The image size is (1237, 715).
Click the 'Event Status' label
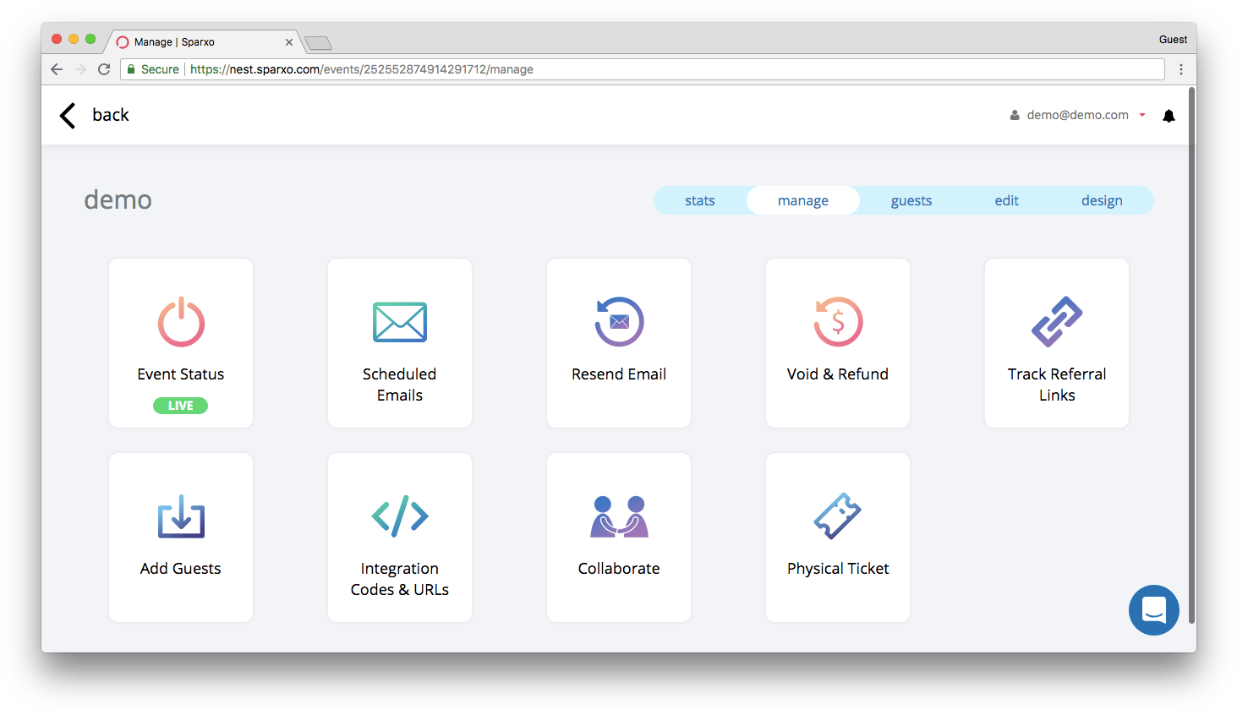click(x=181, y=374)
